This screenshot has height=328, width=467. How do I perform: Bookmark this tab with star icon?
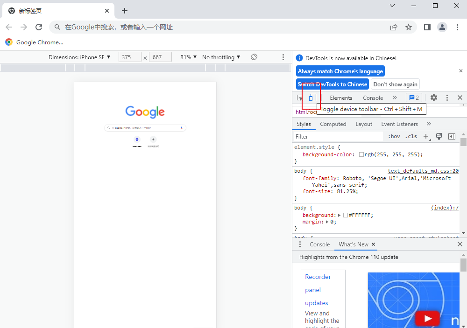click(x=409, y=28)
